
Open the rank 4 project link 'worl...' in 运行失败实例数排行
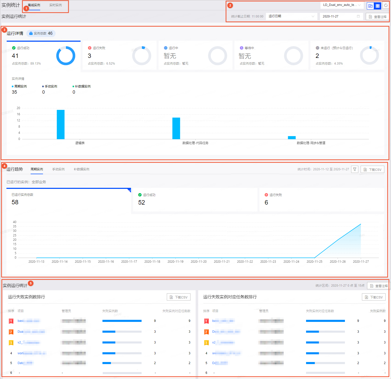[32, 353]
